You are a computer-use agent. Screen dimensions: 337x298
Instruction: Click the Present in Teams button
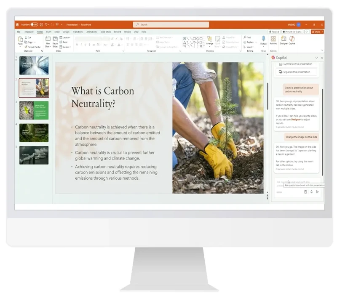point(292,32)
